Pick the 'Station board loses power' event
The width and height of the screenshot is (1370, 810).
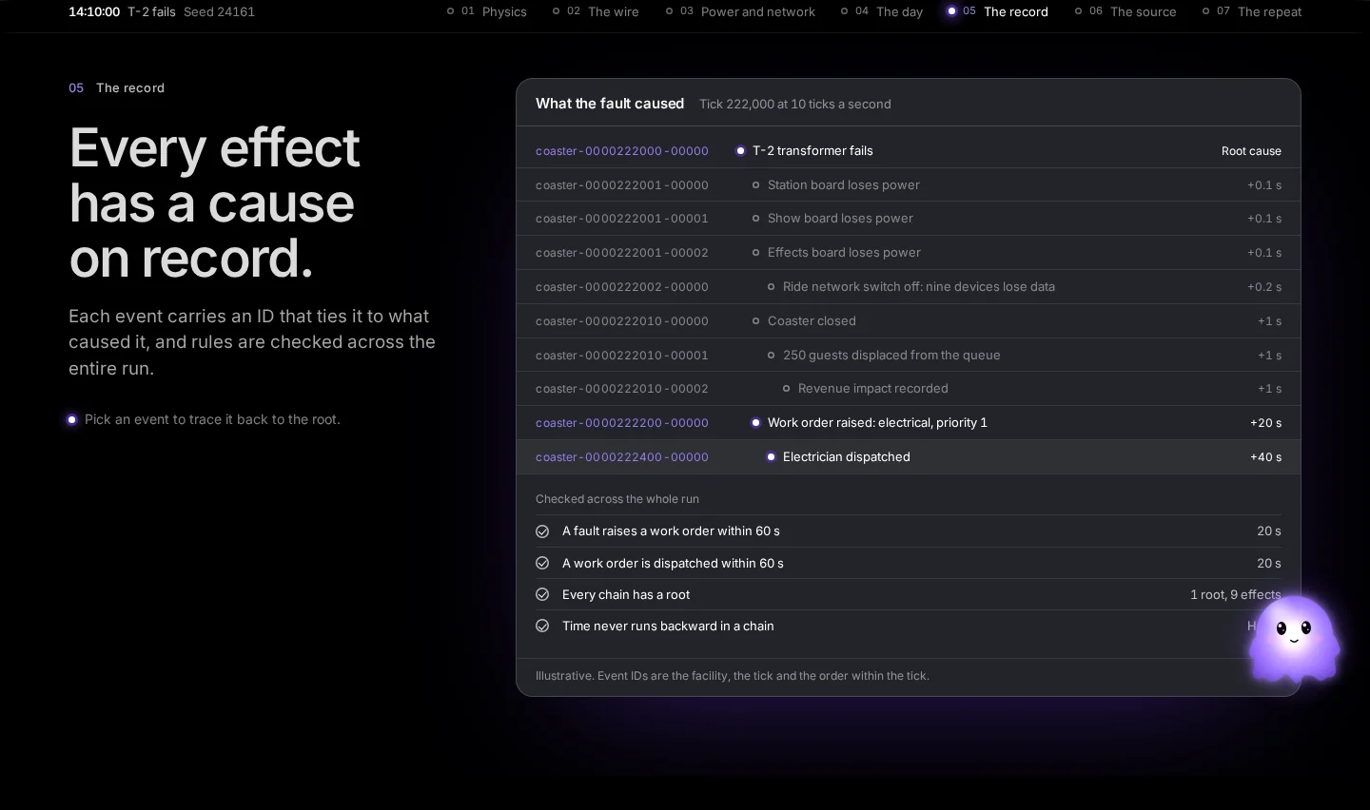tap(909, 184)
